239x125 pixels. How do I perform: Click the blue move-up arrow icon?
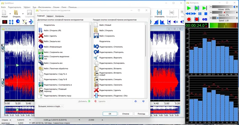pyautogui.click(x=136, y=101)
